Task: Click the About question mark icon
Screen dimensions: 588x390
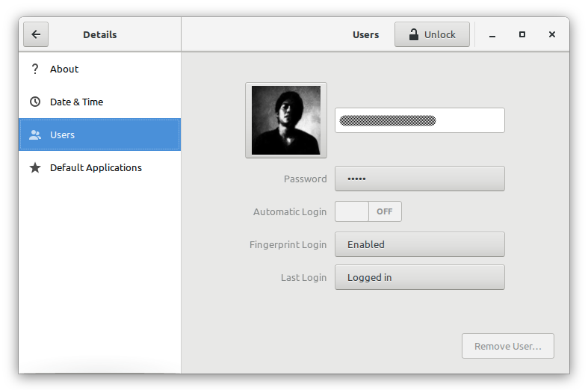Action: click(x=34, y=69)
